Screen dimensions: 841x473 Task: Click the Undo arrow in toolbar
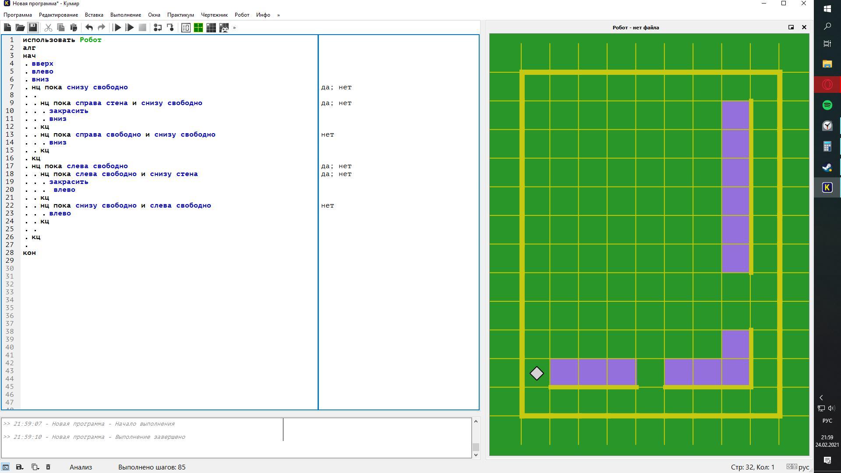pyautogui.click(x=89, y=28)
